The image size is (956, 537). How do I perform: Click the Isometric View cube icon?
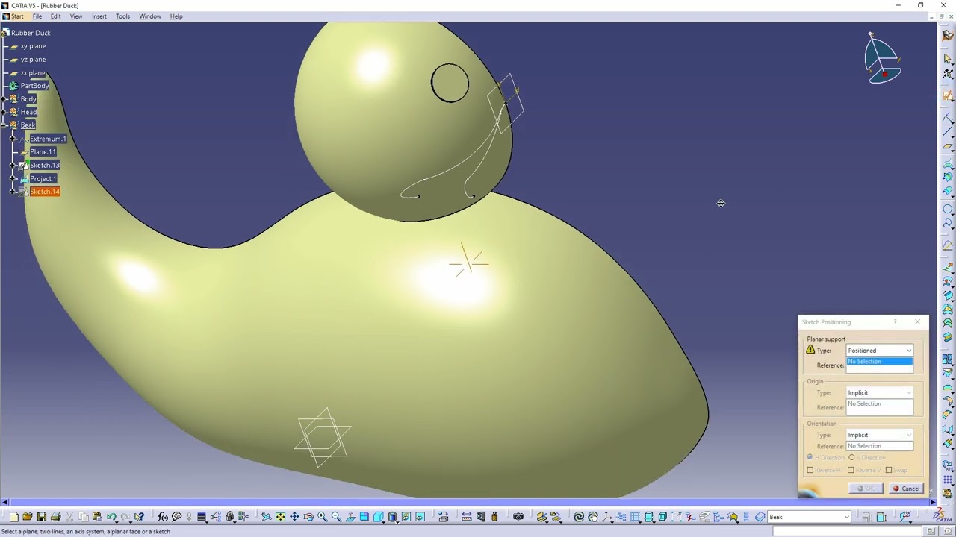tap(379, 517)
